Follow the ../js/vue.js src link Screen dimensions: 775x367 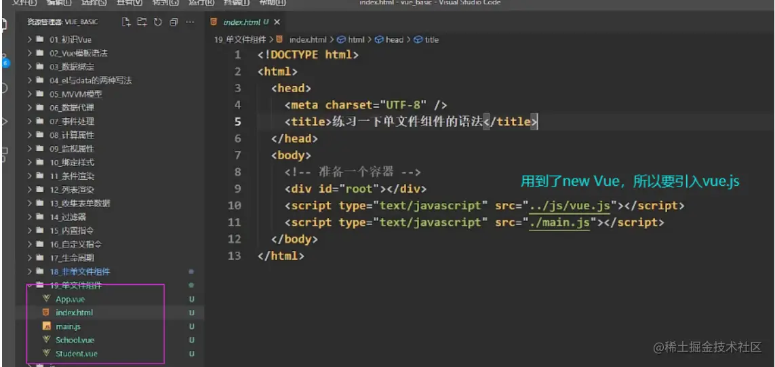coord(570,206)
